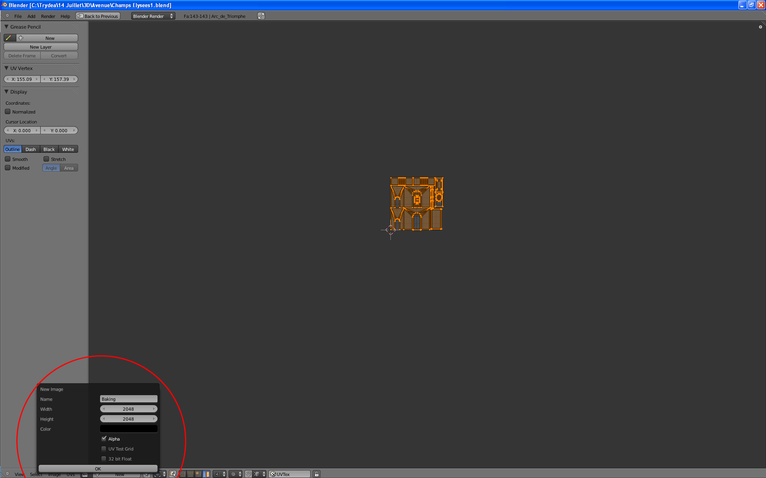Click the Convert button

click(59, 56)
